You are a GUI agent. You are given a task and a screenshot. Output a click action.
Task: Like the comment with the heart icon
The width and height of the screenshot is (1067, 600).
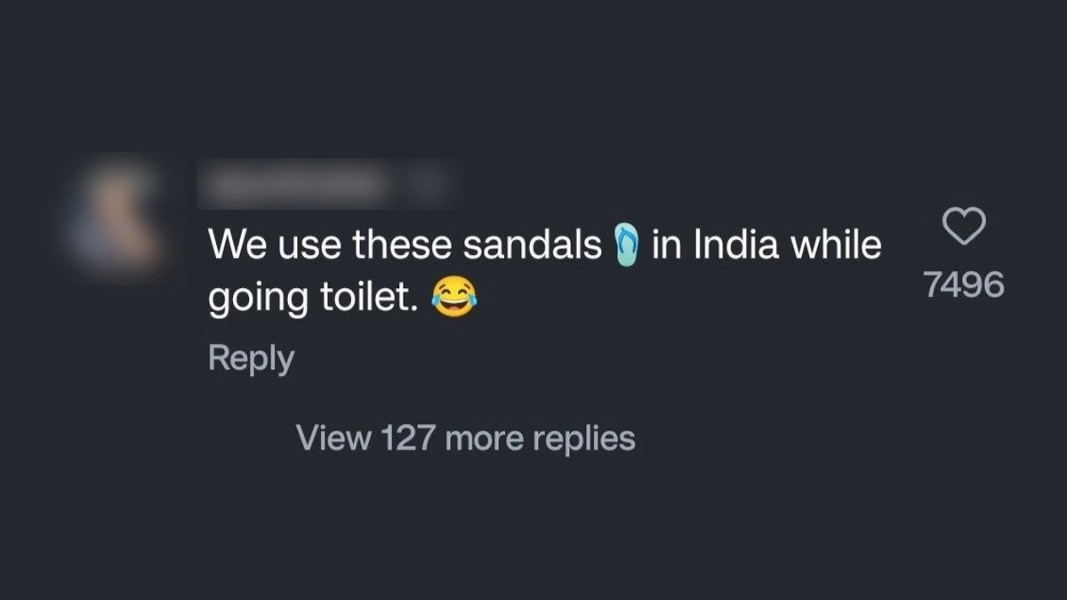coord(964,226)
